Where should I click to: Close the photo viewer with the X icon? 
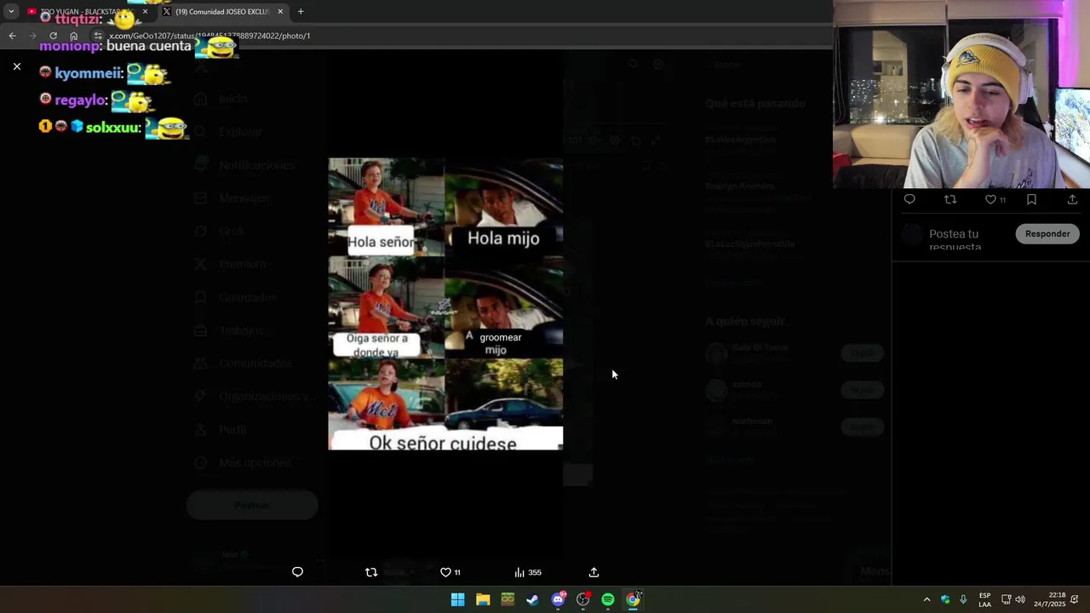[x=16, y=66]
